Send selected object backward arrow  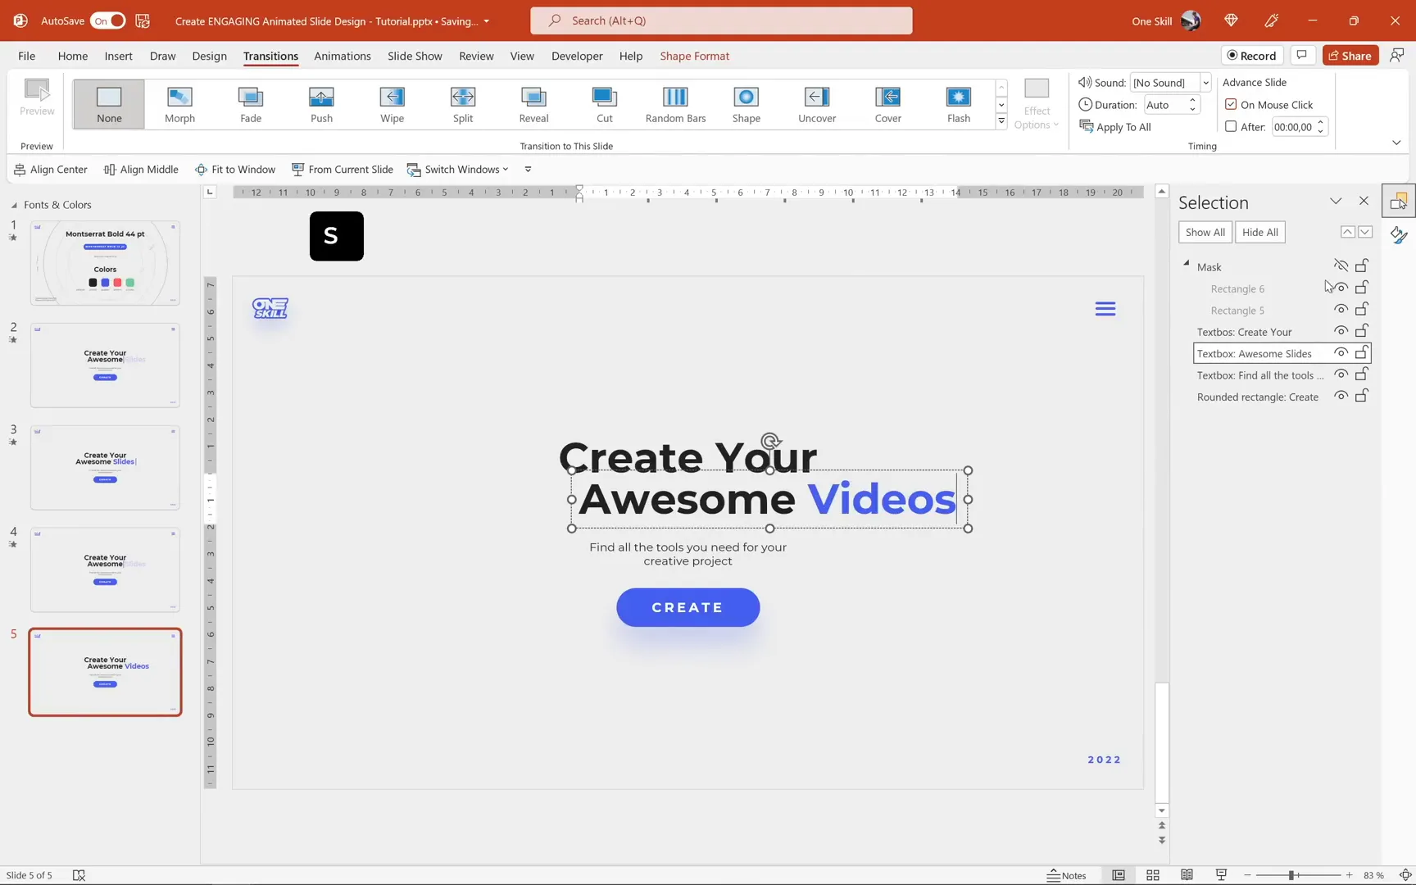[1365, 232]
